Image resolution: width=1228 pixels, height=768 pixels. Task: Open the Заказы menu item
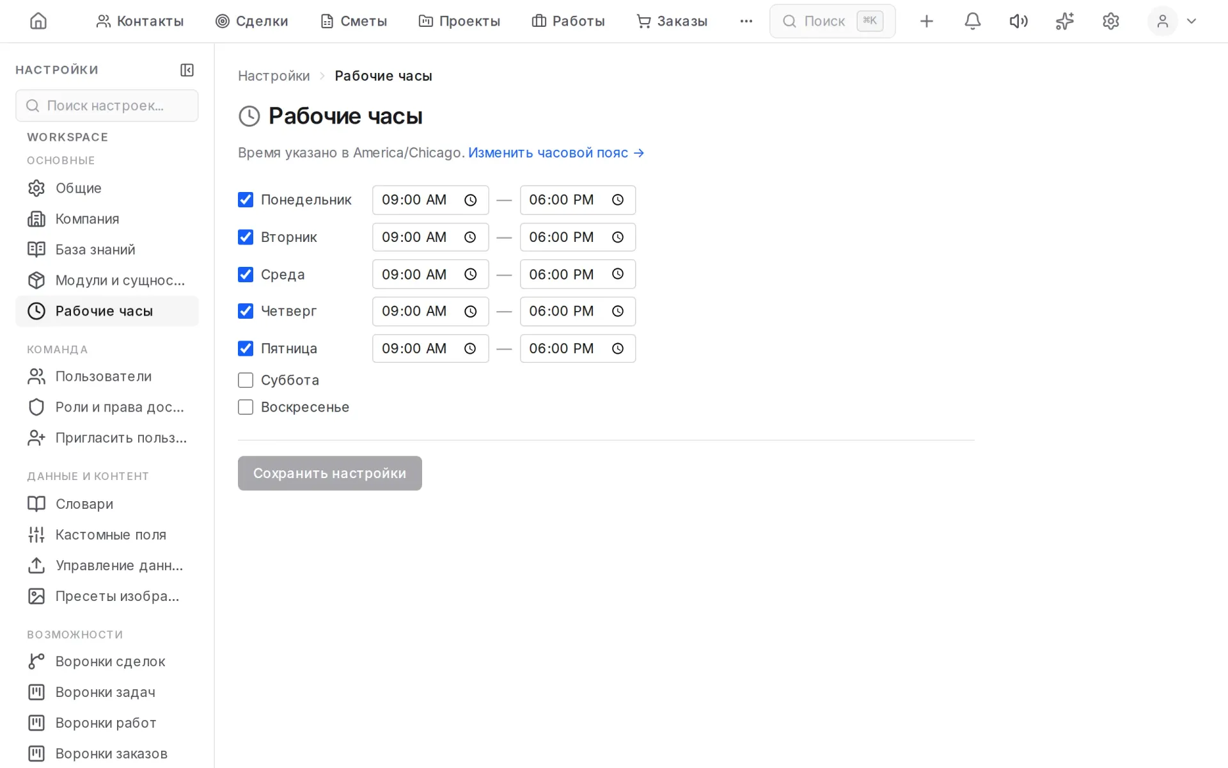(672, 21)
